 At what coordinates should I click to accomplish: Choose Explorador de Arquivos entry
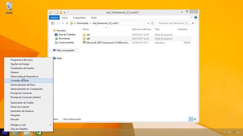[x=29, y=111]
